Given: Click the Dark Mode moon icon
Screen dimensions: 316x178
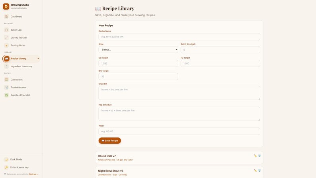Looking at the screenshot, I should [x=6, y=159].
